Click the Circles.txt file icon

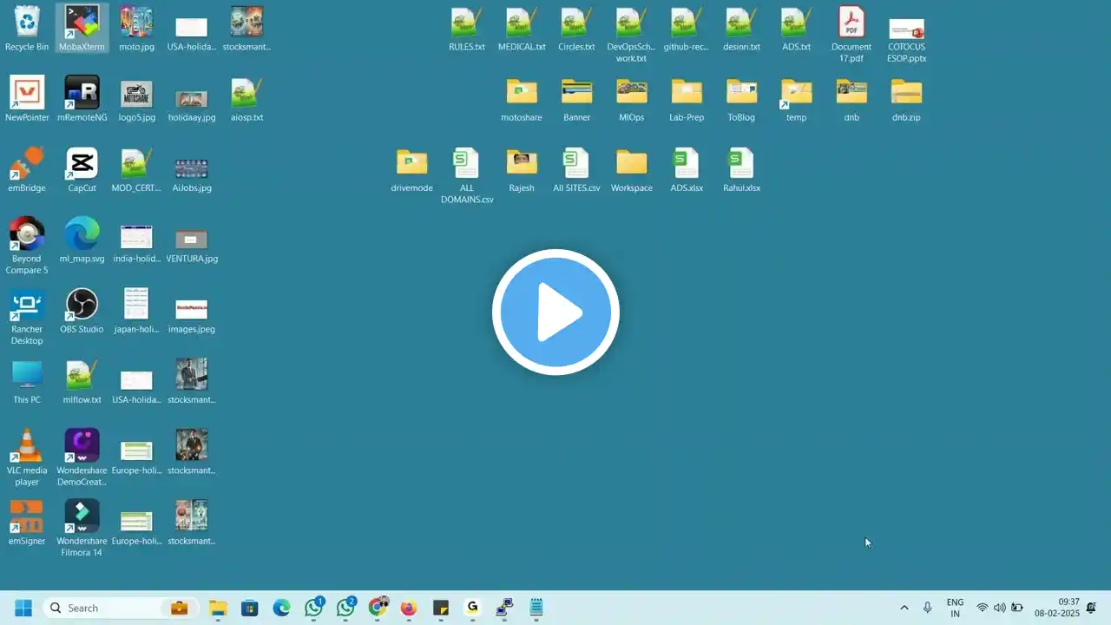[576, 29]
